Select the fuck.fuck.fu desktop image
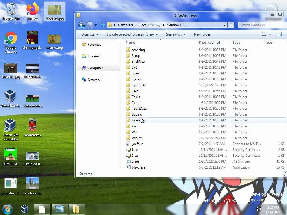The width and height of the screenshot is (287, 215). (33, 186)
